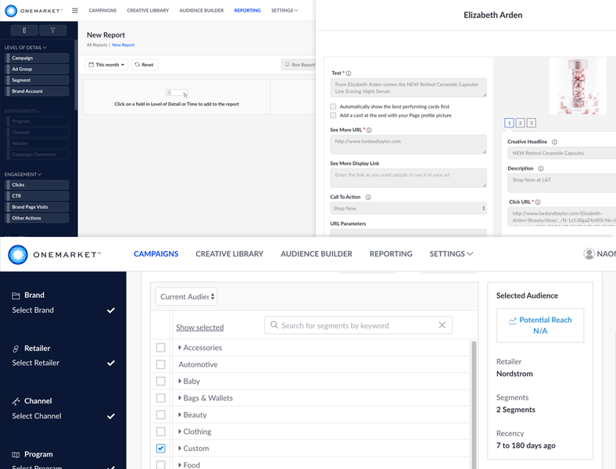Add the Clicks field to the report
The height and width of the screenshot is (469, 616).
37,185
